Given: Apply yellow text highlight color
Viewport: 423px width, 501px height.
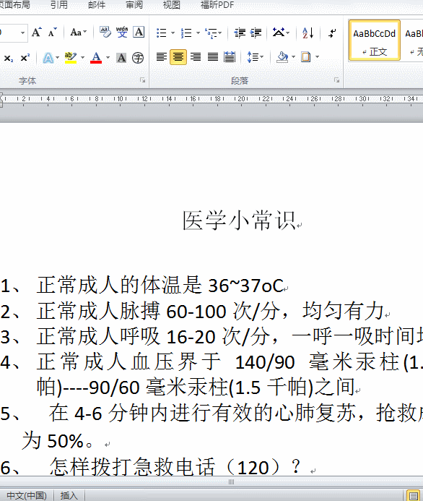Looking at the screenshot, I should (x=70, y=58).
